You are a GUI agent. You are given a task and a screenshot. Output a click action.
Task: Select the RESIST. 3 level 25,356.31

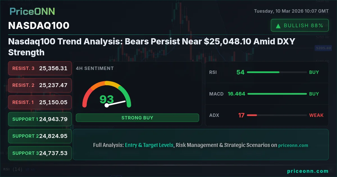point(40,68)
